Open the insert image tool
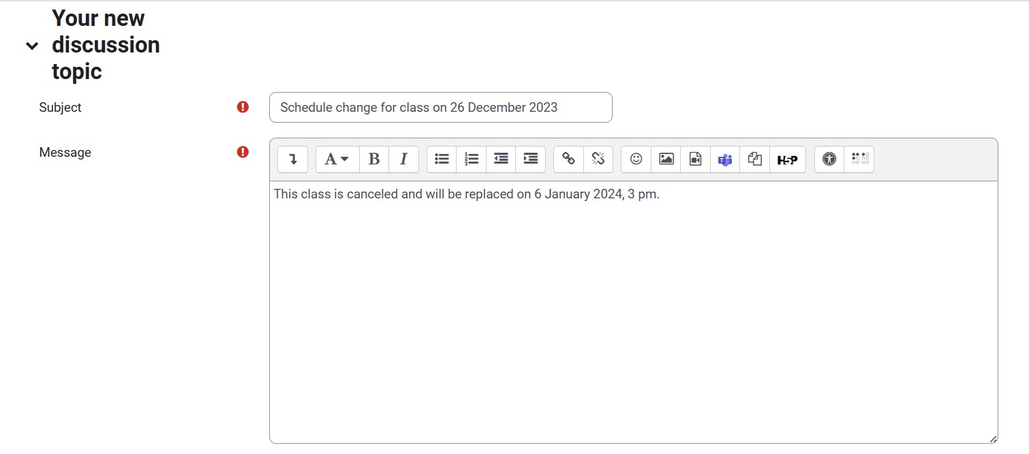Screen dimensions: 1029x454 click(666, 160)
